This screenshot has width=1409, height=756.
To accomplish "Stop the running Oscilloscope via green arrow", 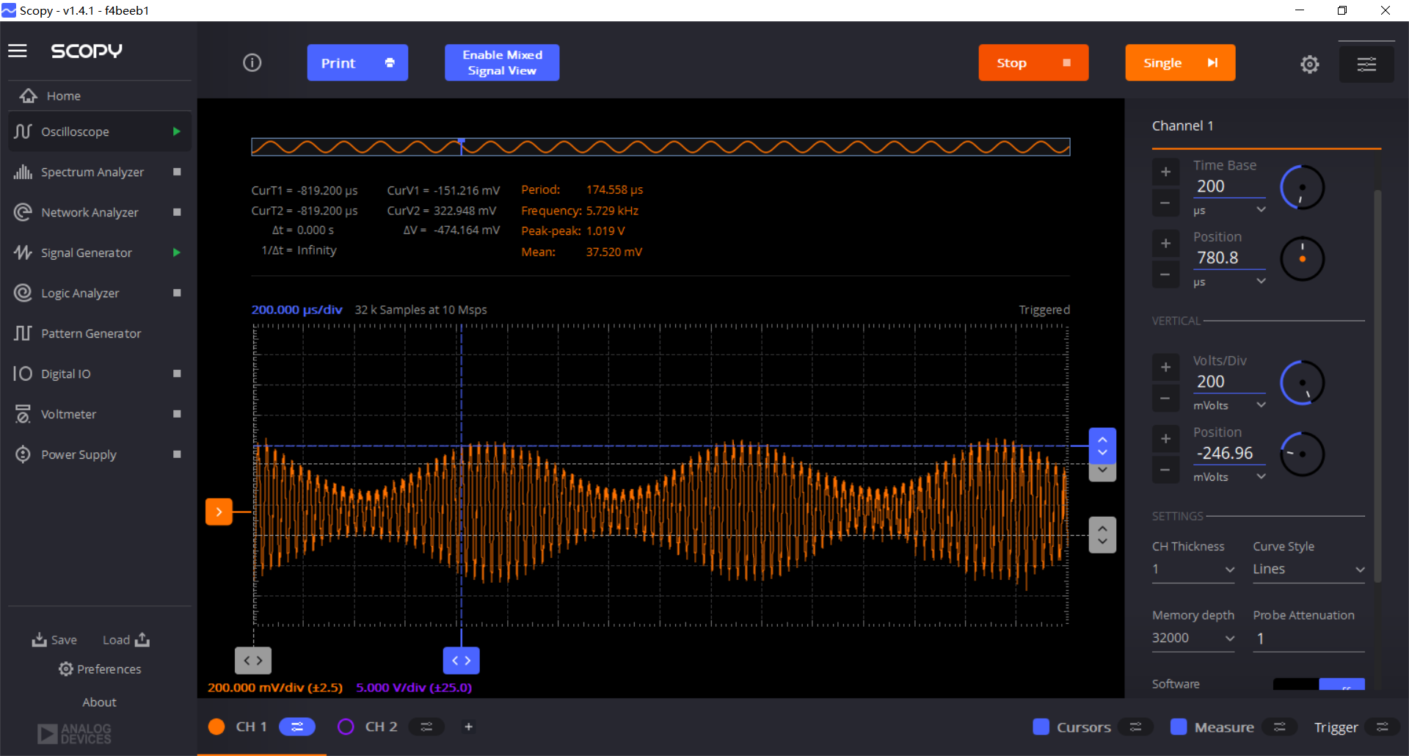I will [x=176, y=131].
